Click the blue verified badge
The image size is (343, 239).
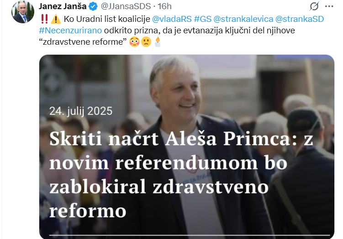coord(94,6)
